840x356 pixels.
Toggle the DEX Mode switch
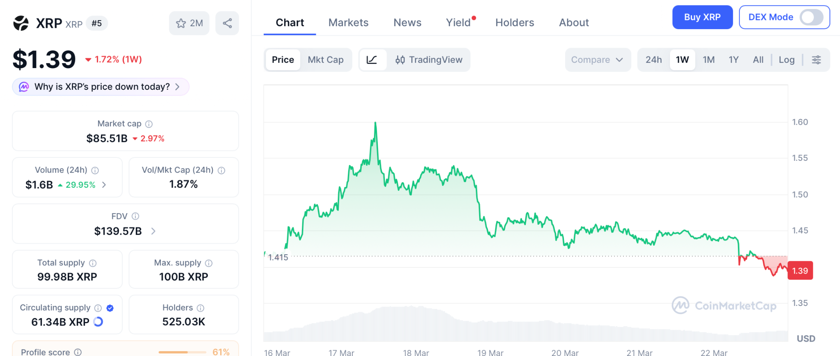tap(811, 17)
